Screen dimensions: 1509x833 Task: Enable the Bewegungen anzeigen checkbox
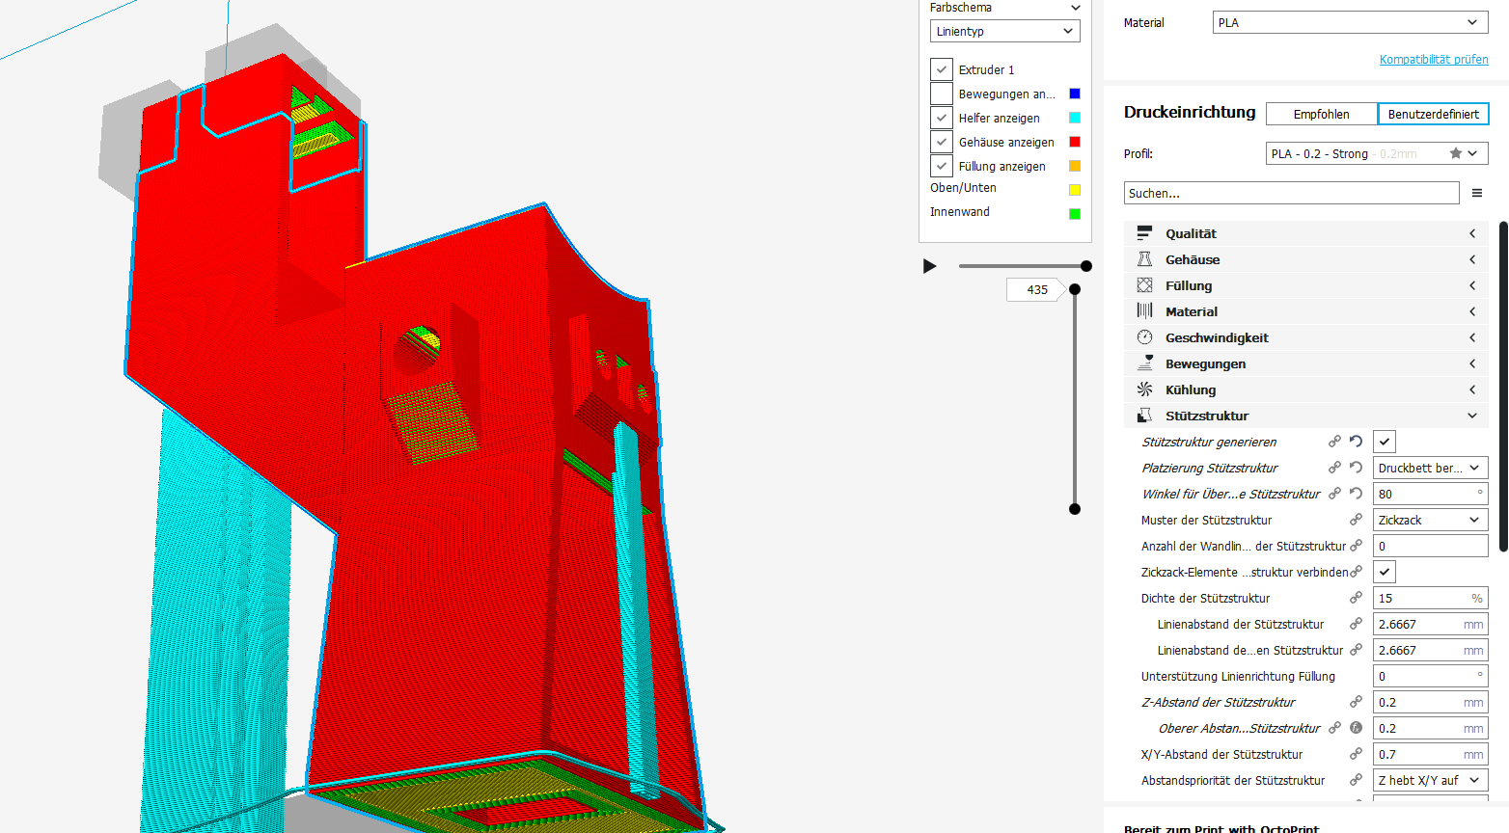(942, 94)
